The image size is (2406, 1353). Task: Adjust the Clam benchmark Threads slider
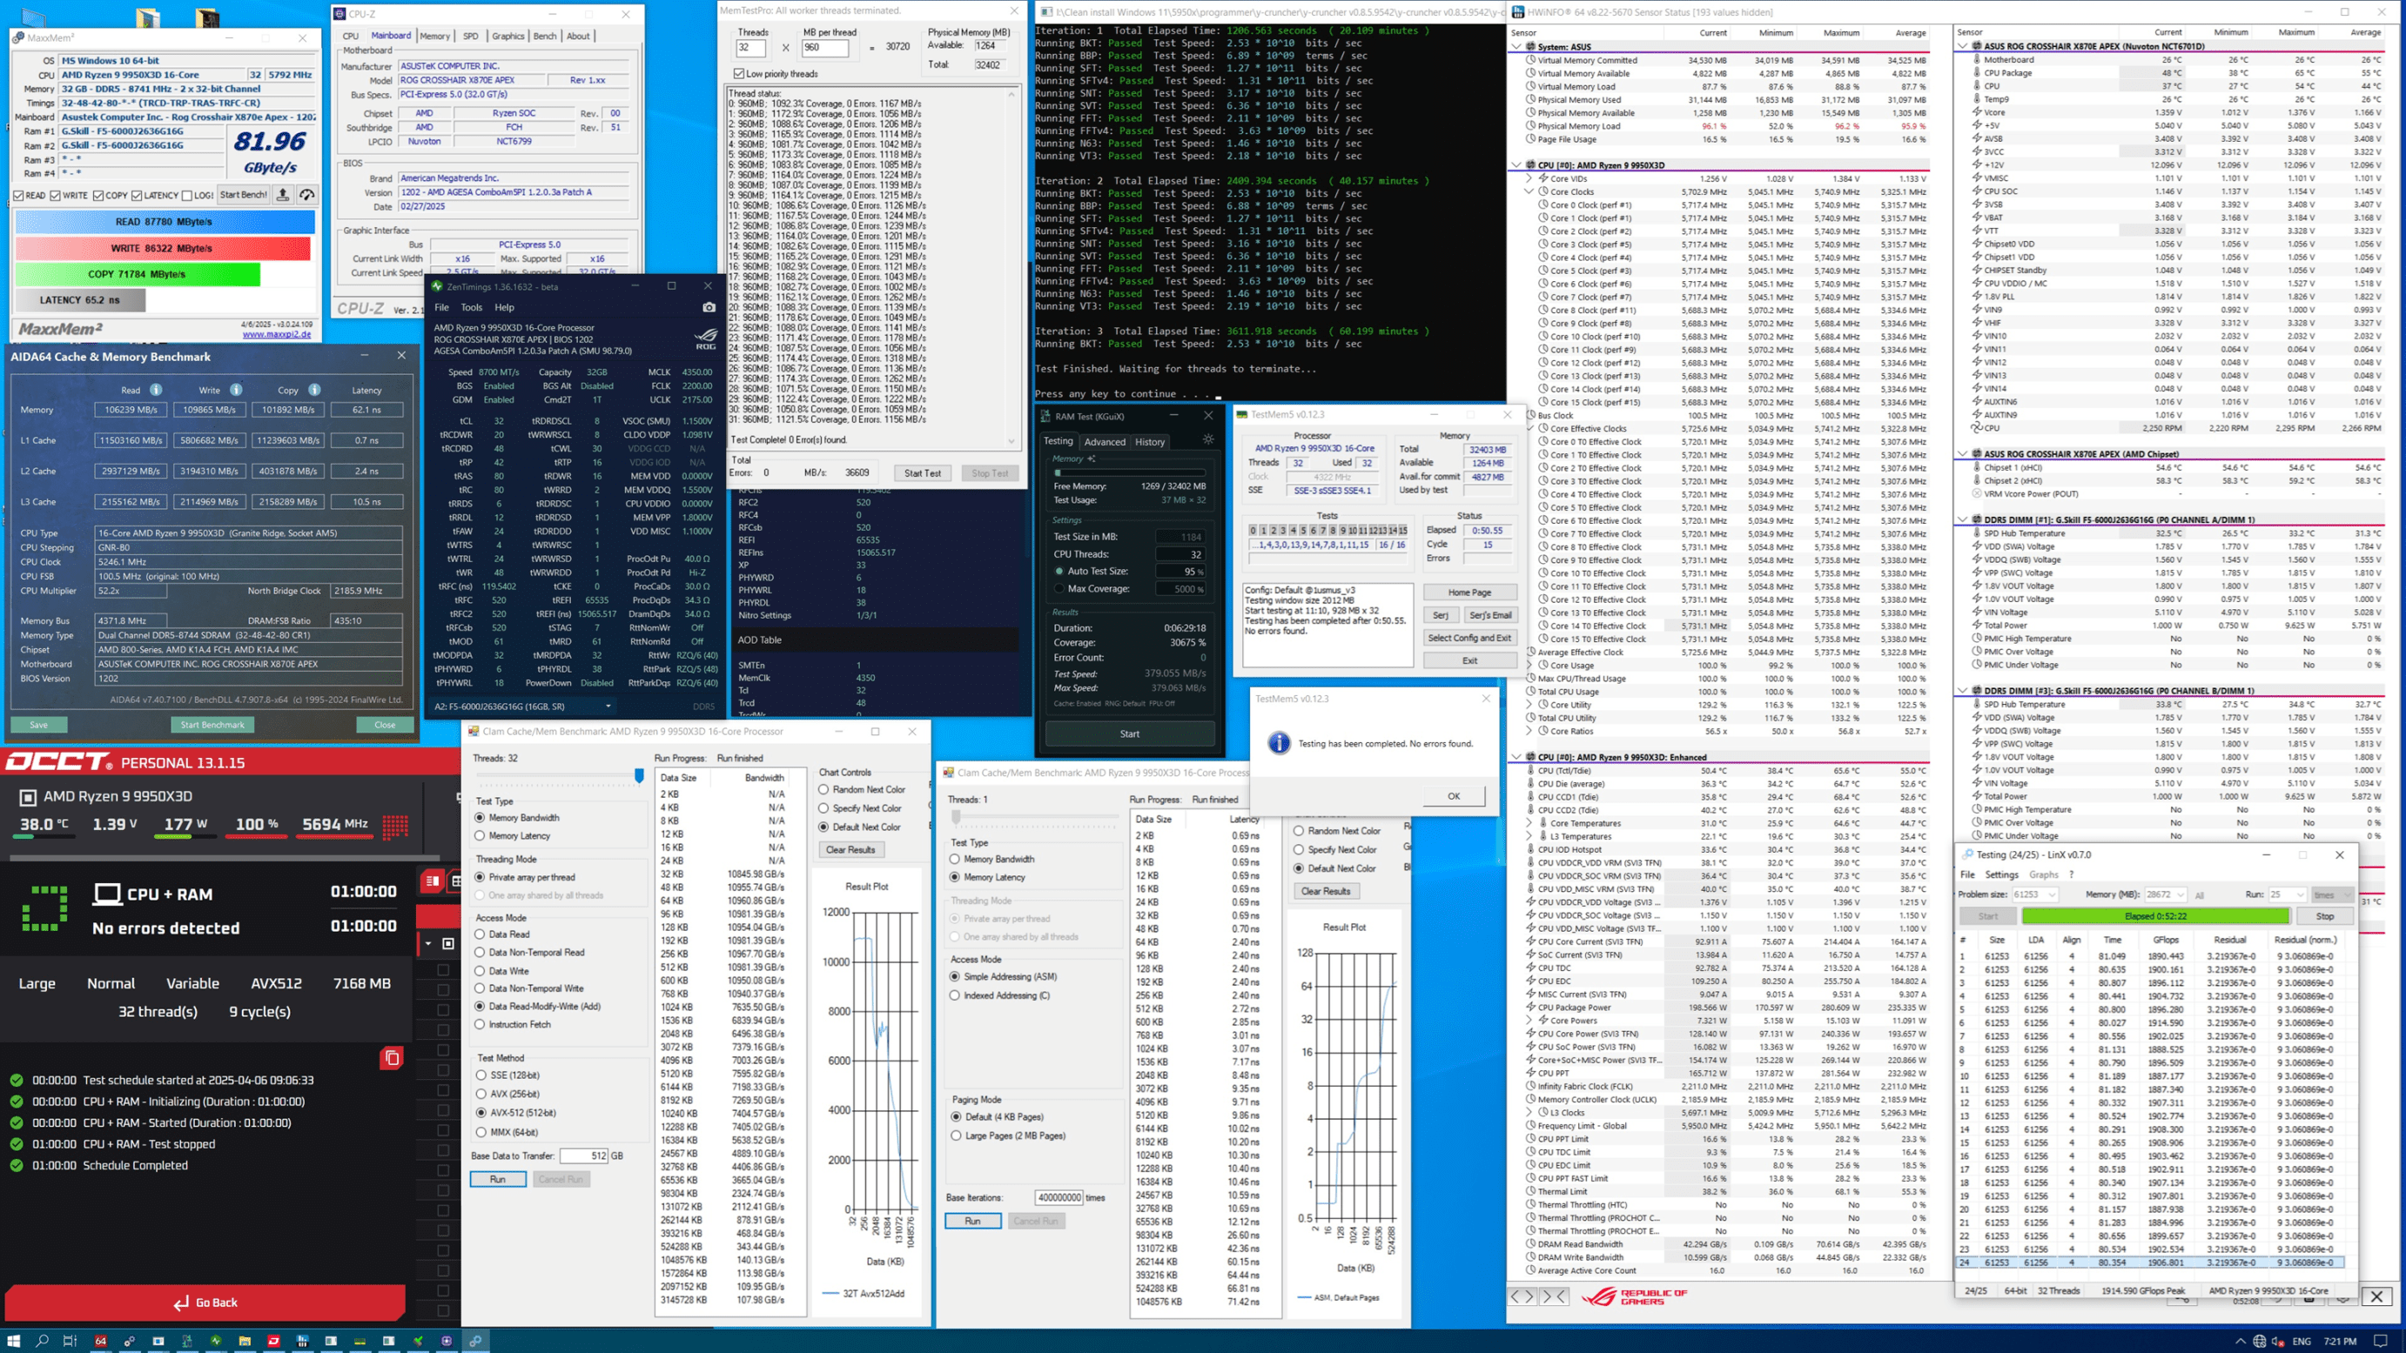pyautogui.click(x=639, y=776)
